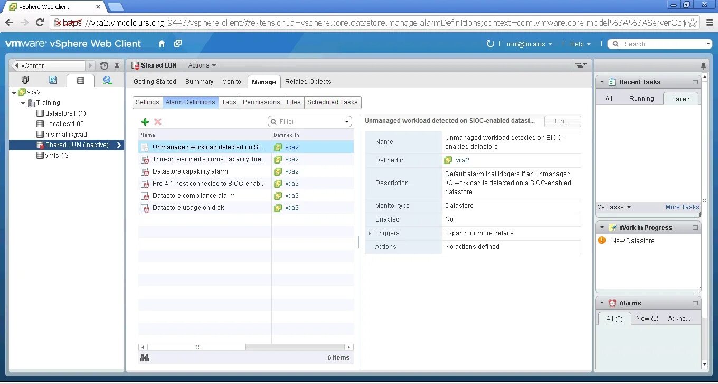Switch to the Monitor tab

point(232,81)
